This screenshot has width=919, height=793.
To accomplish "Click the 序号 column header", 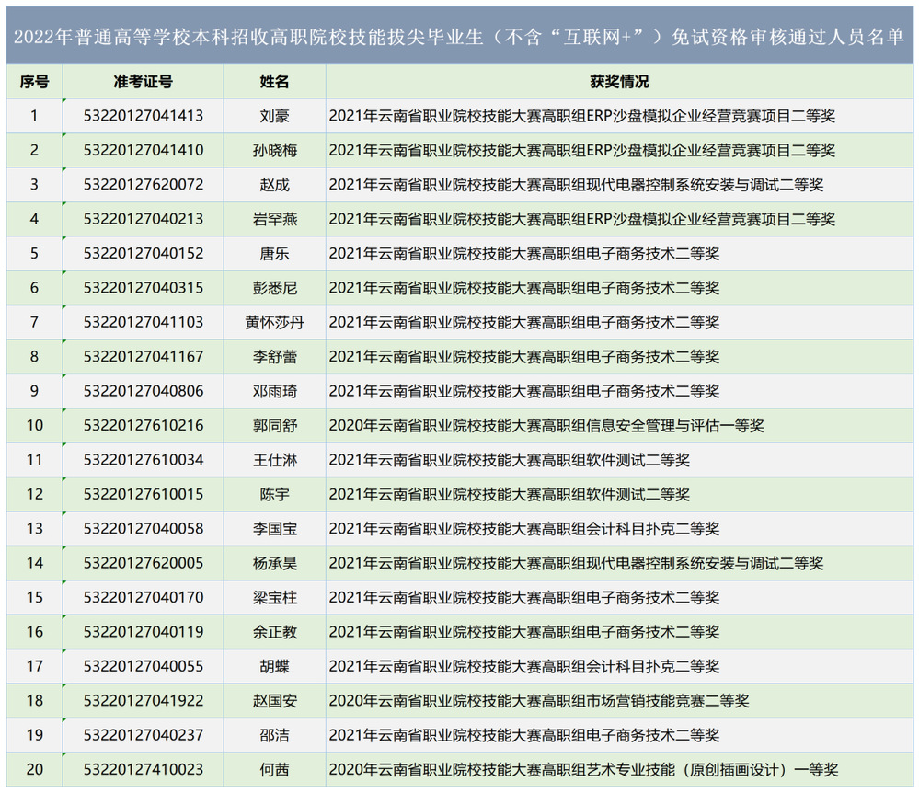I will 34,82.
